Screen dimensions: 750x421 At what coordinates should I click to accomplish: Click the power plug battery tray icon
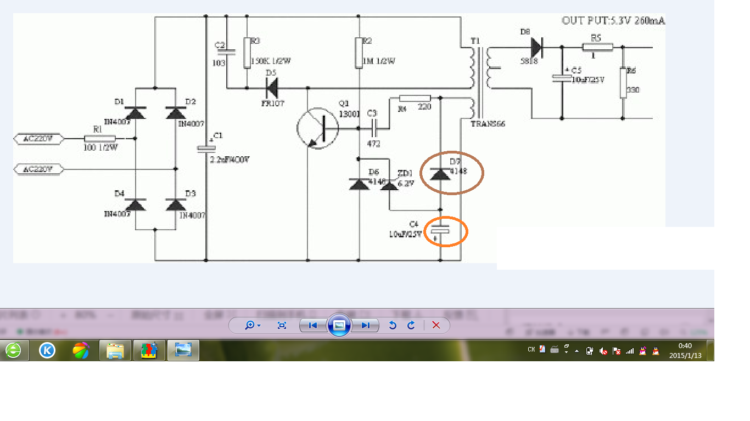tap(590, 351)
